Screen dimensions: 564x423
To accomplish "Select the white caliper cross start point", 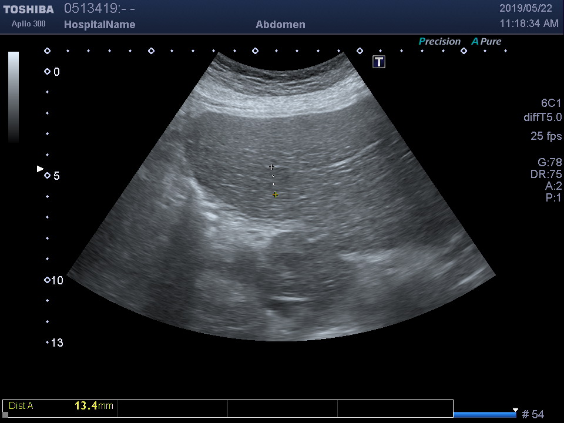I will pyautogui.click(x=271, y=167).
